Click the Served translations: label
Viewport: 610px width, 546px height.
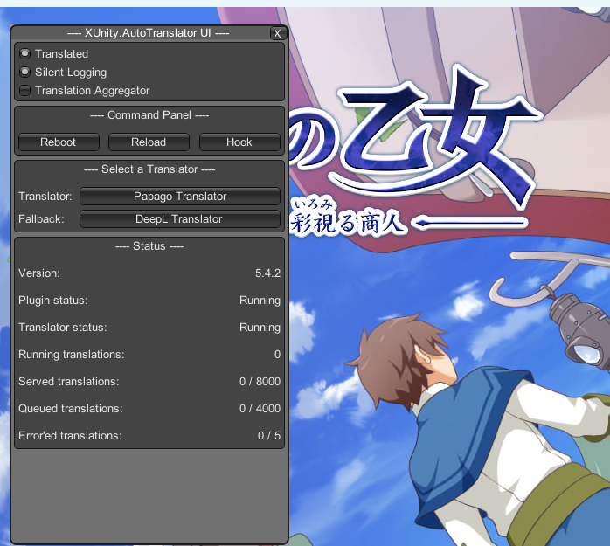pos(68,382)
